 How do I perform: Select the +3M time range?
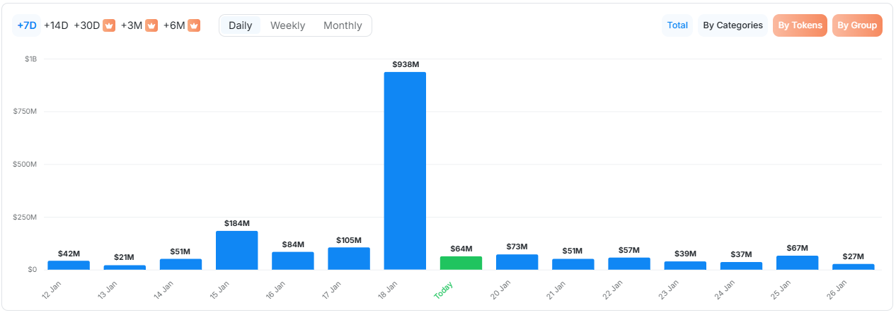pyautogui.click(x=132, y=25)
